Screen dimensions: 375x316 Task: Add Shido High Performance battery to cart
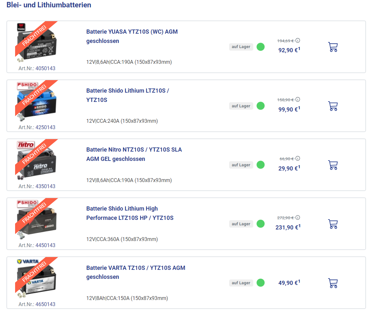[333, 224]
